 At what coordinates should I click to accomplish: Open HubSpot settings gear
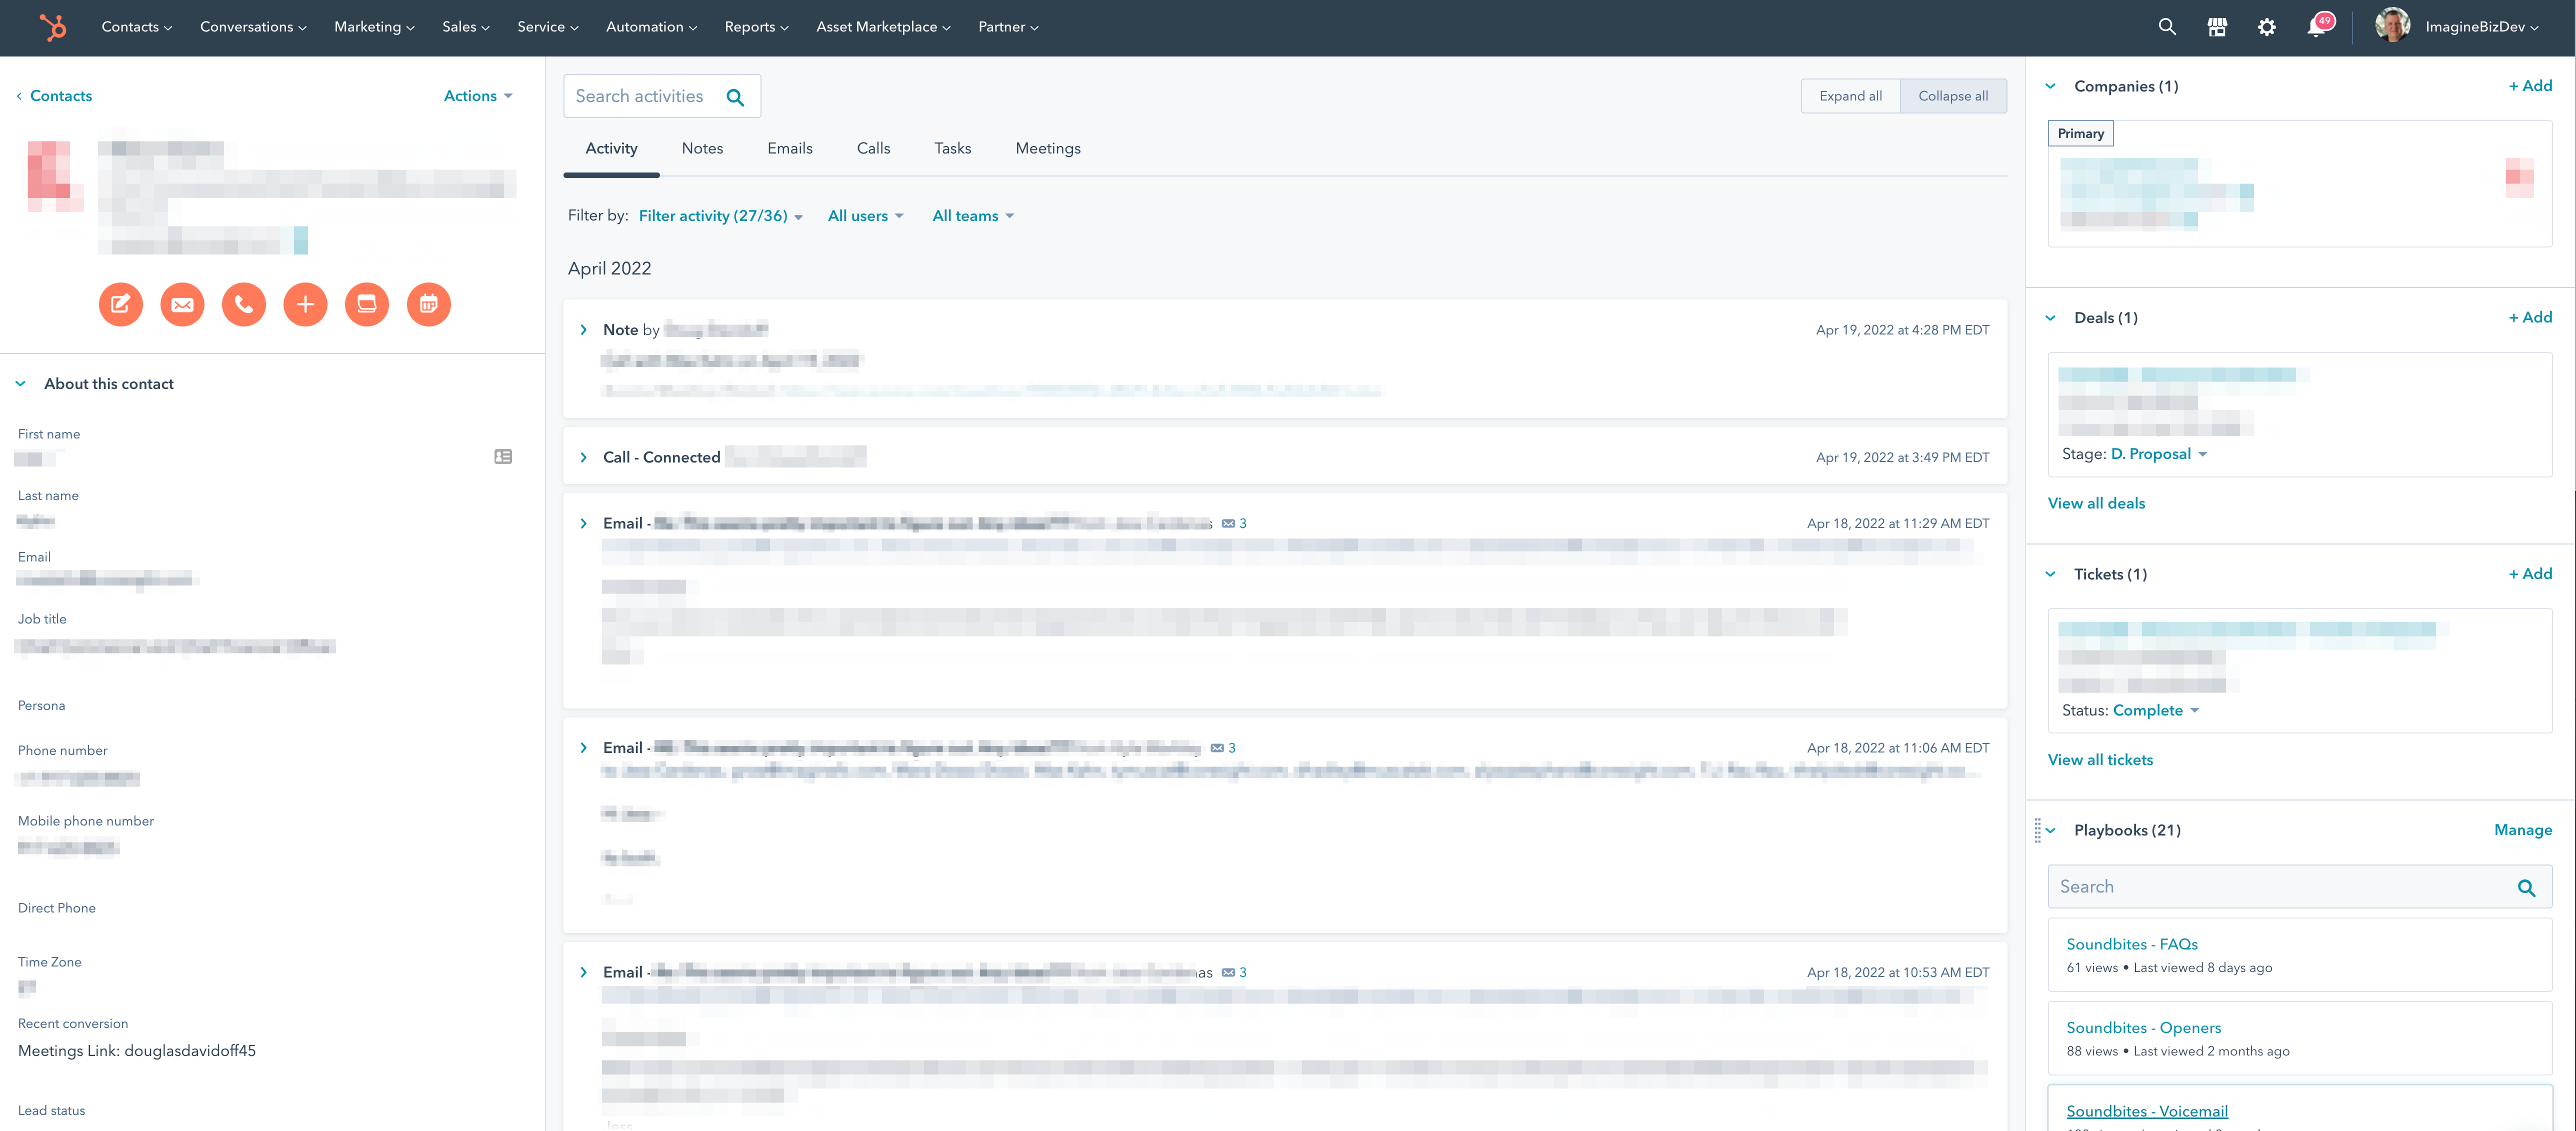[2267, 27]
